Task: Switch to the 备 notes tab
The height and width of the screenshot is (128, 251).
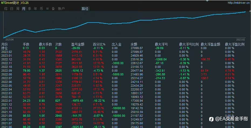Action: 53,9
